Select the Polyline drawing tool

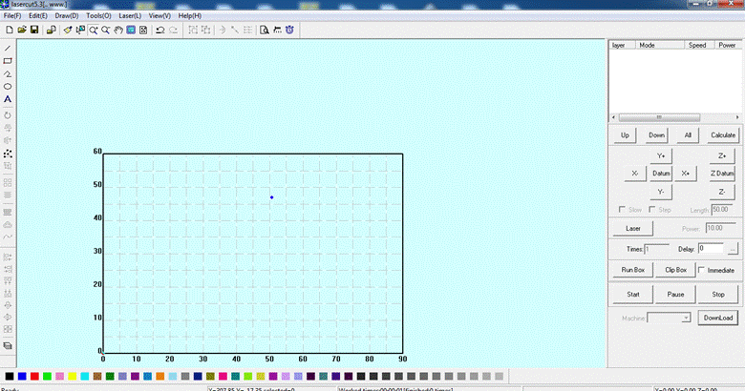pos(8,74)
